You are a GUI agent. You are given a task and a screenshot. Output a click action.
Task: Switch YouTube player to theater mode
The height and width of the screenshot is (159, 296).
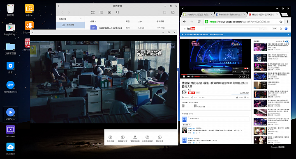point(243,76)
